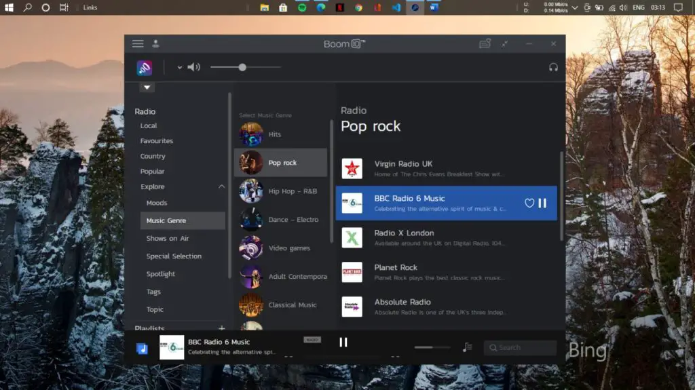Open the cast devices icon in title bar
The image size is (695, 390).
tap(485, 43)
